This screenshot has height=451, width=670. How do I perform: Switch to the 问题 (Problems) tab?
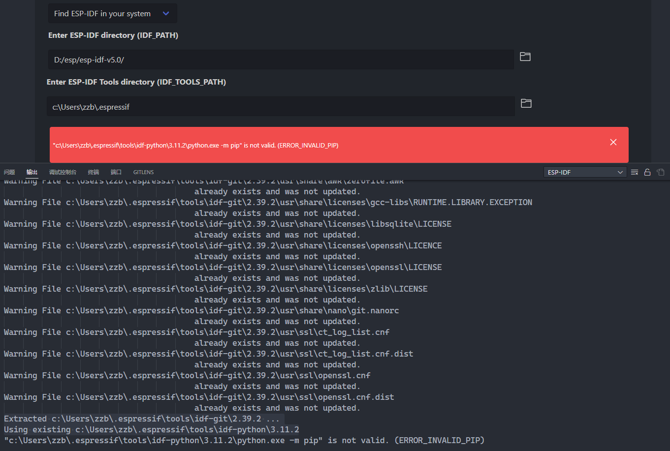click(x=9, y=172)
